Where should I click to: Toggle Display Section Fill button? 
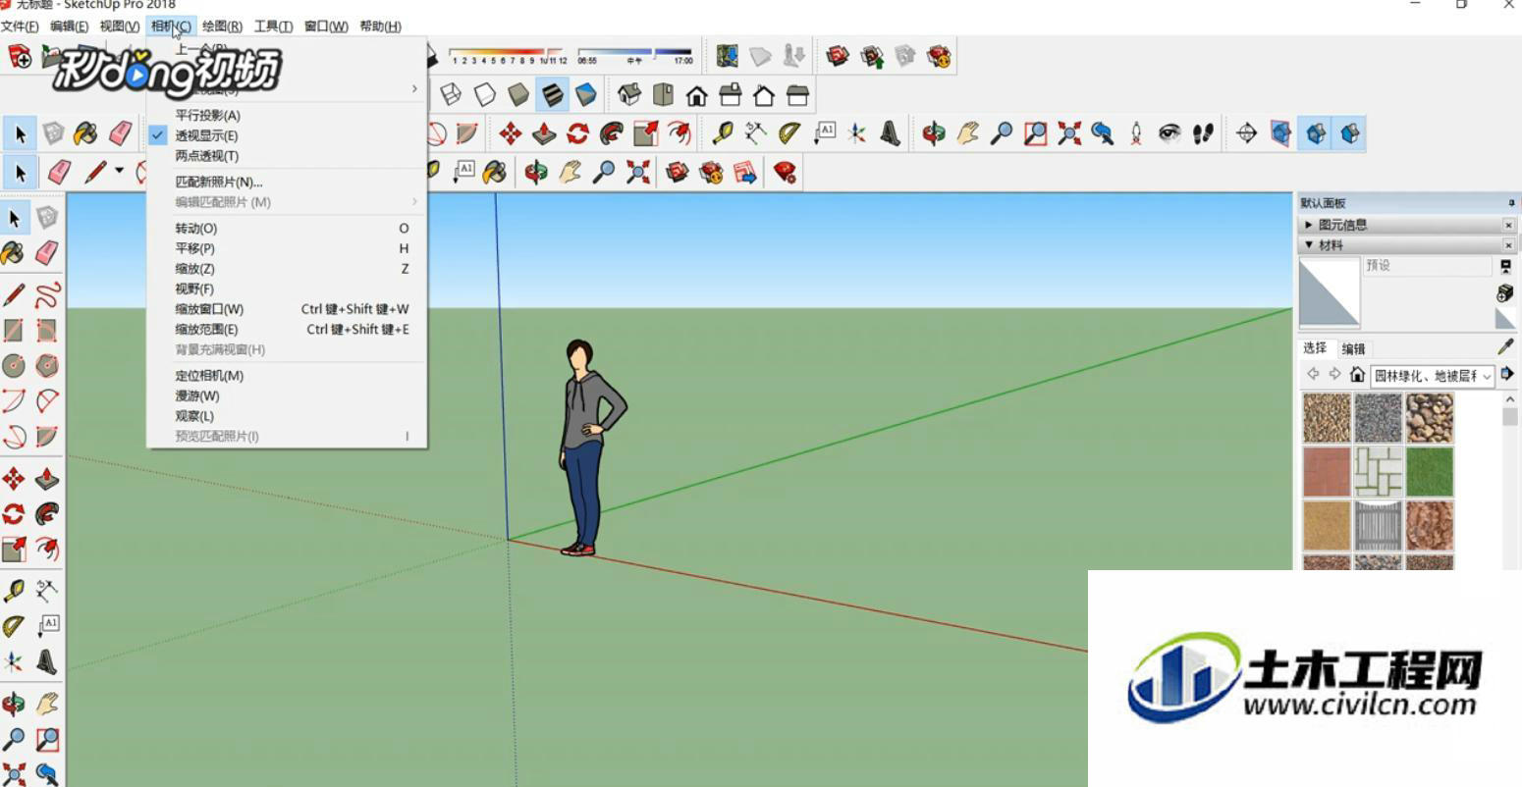click(1351, 133)
